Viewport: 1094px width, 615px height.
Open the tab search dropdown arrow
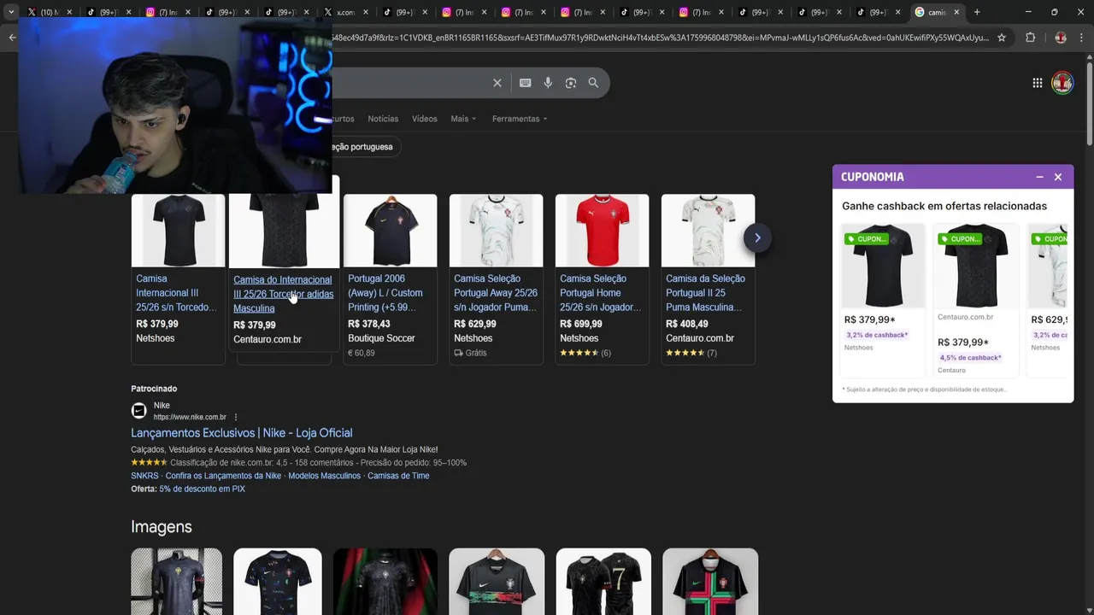click(10, 12)
